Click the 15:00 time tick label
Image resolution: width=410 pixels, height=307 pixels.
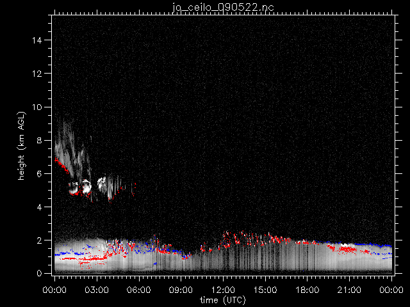coord(266,290)
